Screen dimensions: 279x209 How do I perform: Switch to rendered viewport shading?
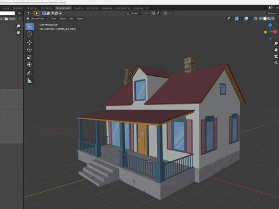pyautogui.click(x=273, y=19)
